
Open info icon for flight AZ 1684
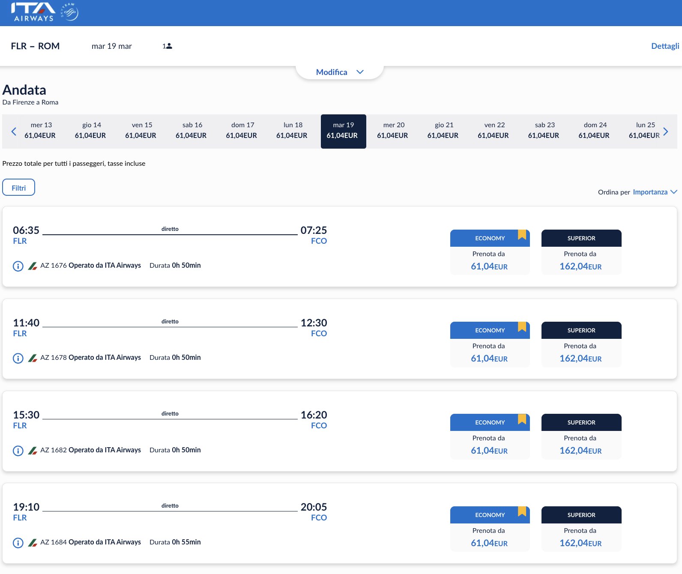(18, 543)
